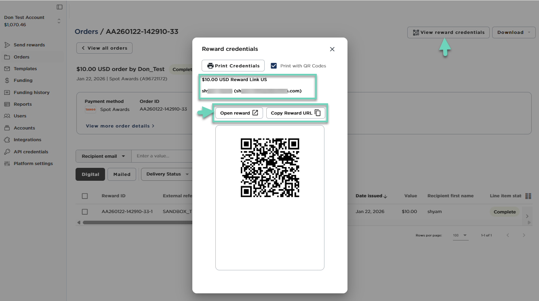The width and height of the screenshot is (539, 301).
Task: Open the Reports sidebar icon
Action: coord(7,104)
